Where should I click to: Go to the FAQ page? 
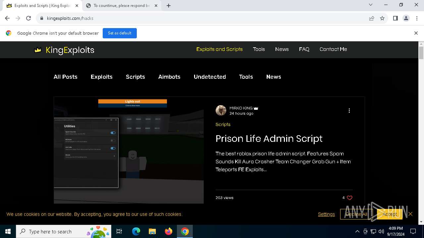(x=304, y=49)
